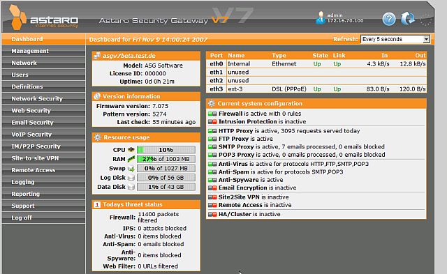Open the Management menu
447x274 pixels.
click(43, 51)
